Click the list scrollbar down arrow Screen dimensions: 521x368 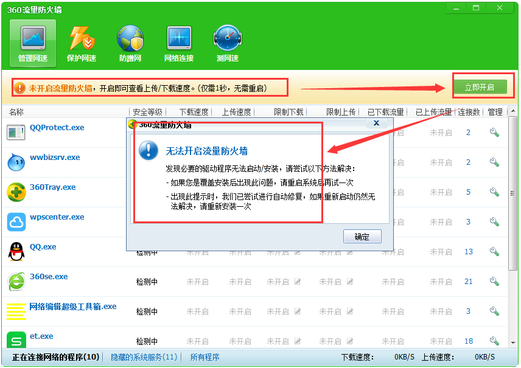coord(513,343)
